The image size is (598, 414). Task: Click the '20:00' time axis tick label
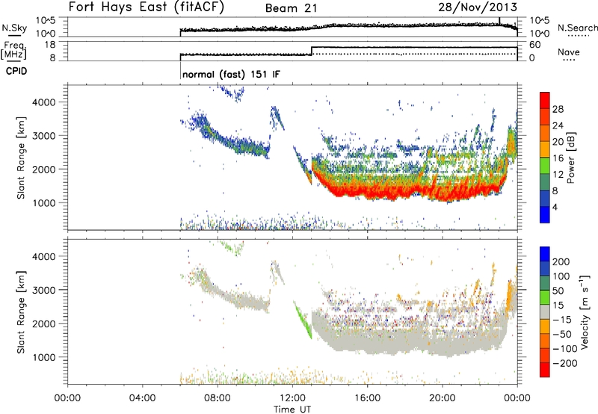[x=442, y=398]
